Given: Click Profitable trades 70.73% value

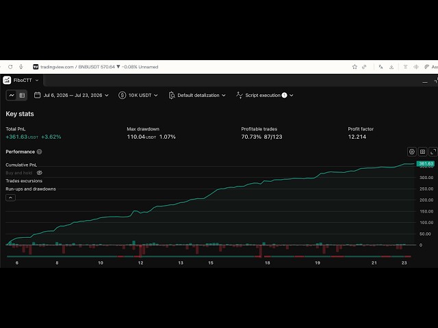Looking at the screenshot, I should point(251,137).
